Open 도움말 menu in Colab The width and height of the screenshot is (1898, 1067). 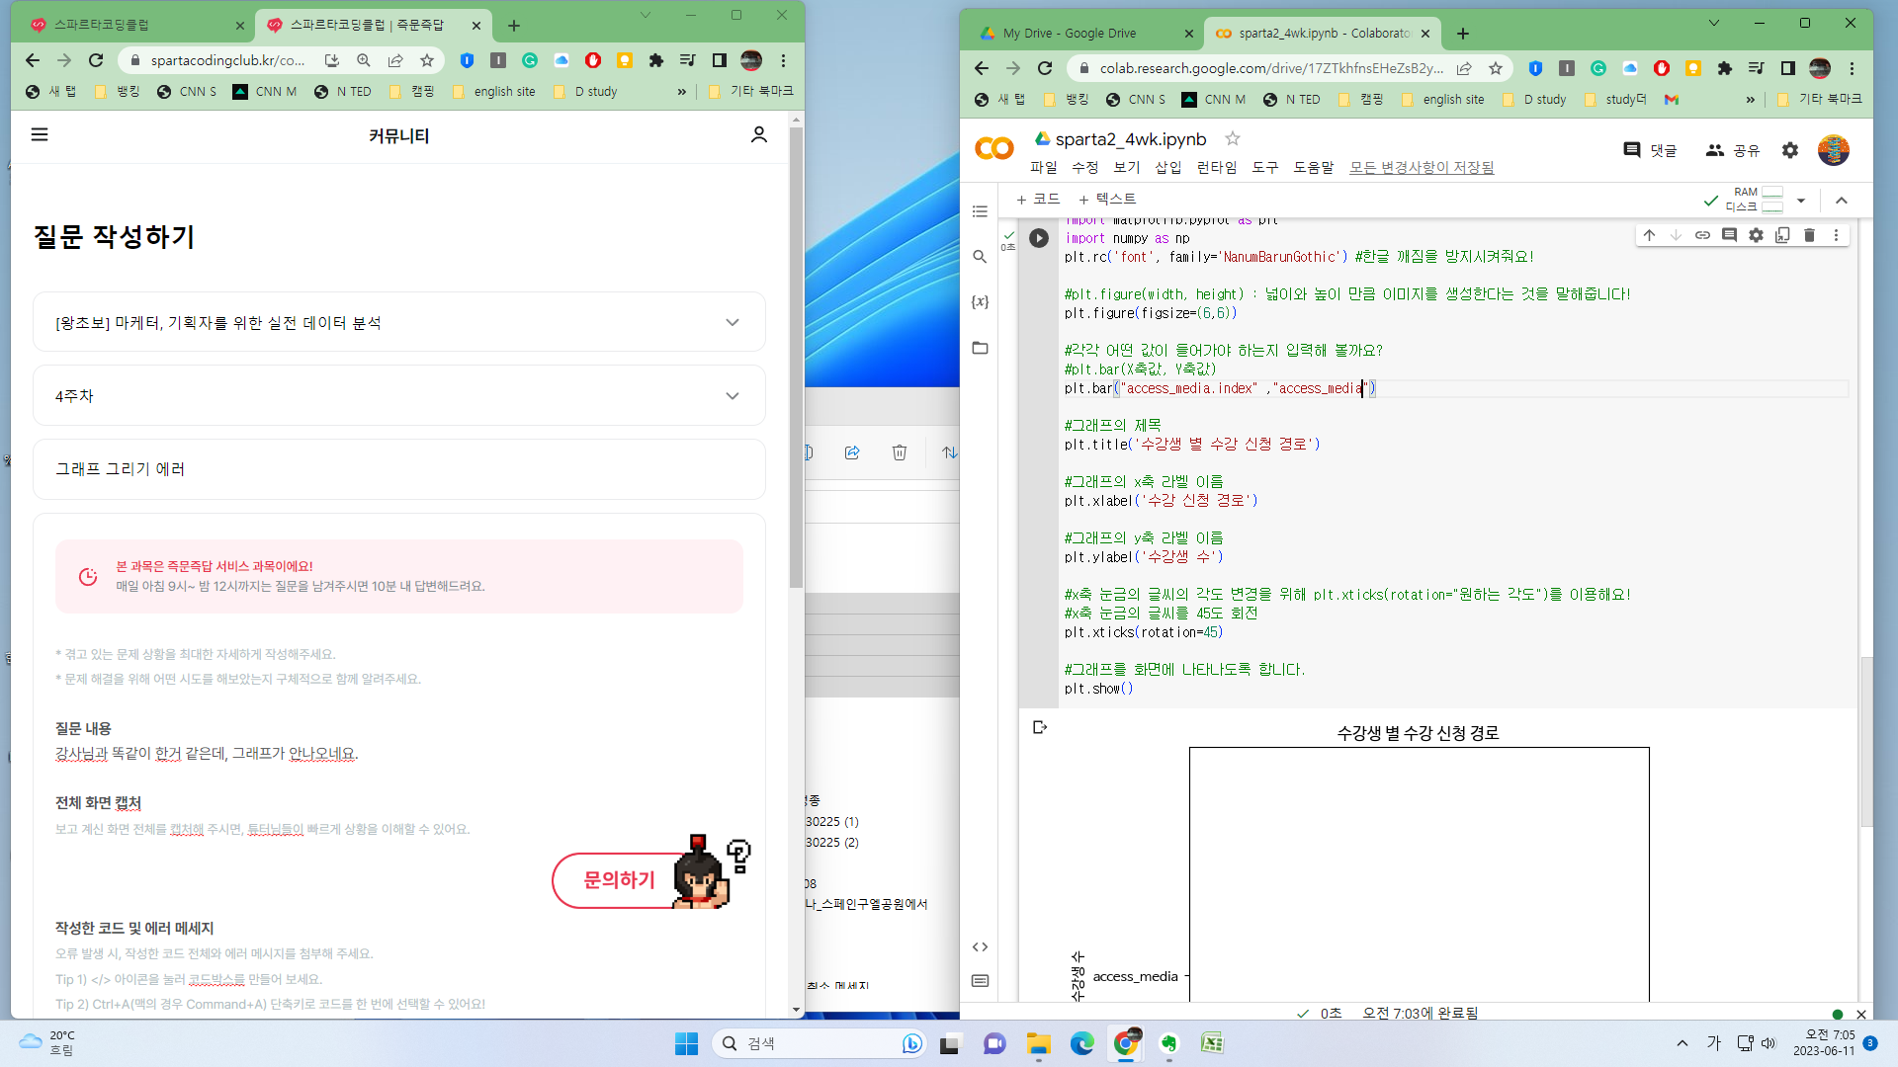(x=1313, y=167)
